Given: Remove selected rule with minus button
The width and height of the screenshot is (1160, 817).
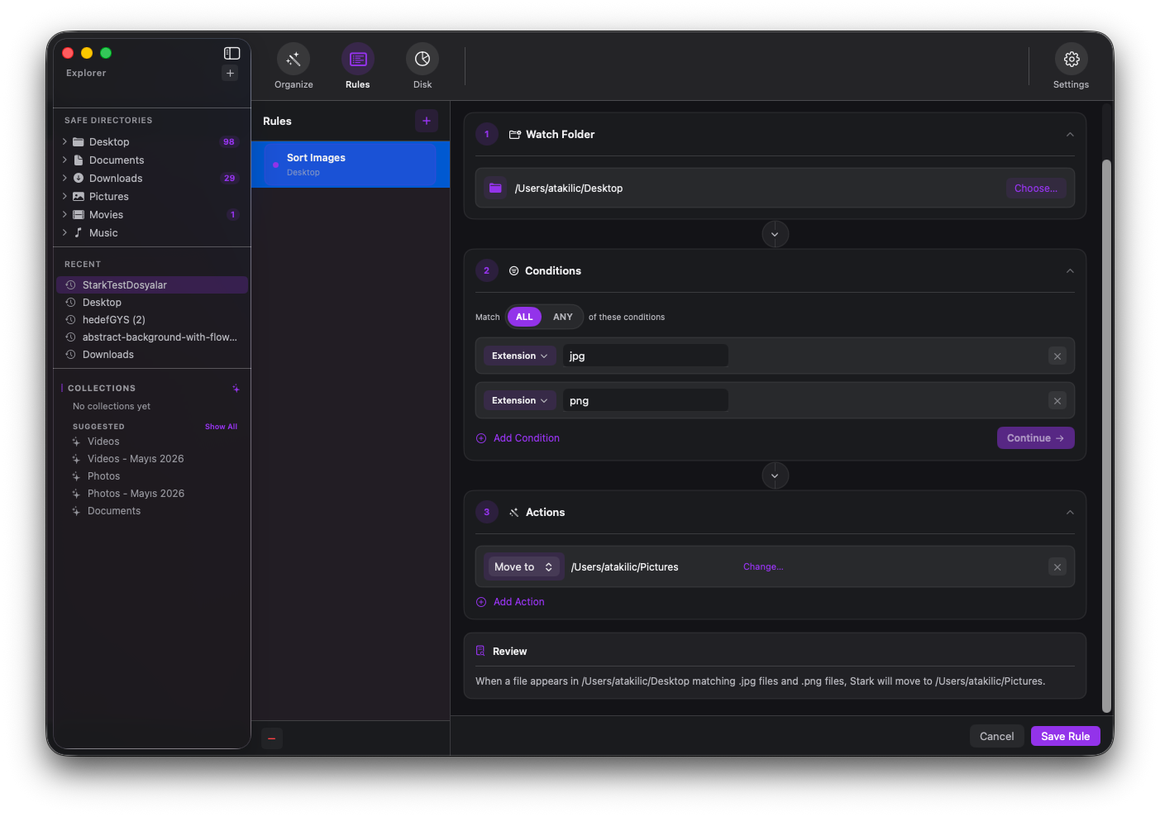Looking at the screenshot, I should [x=272, y=738].
